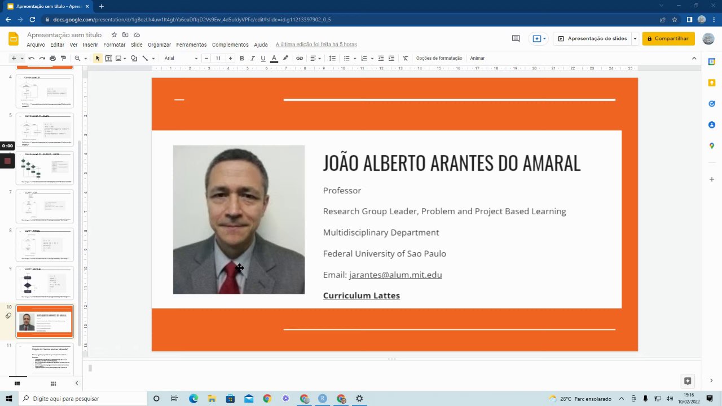722x406 pixels.
Task: Open the Editar menu
Action: coord(57,45)
